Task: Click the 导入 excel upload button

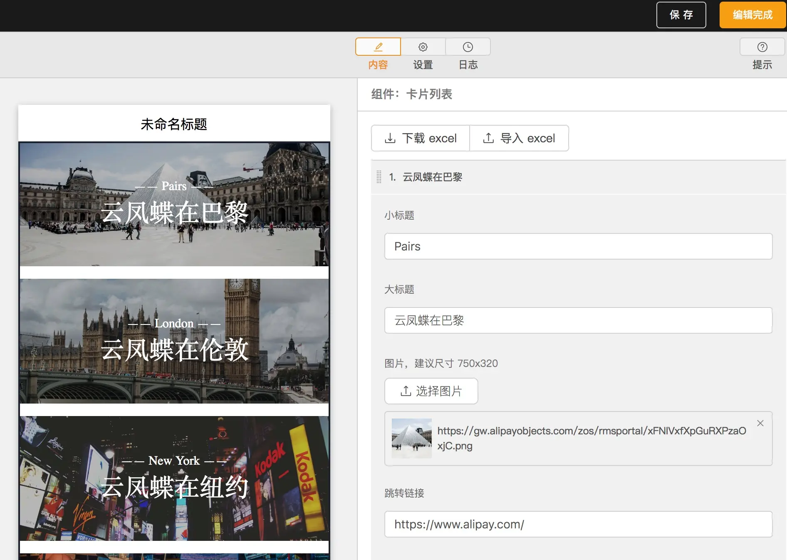Action: [519, 138]
